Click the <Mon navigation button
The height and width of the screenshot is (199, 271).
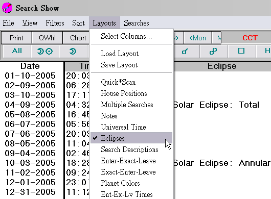[x=198, y=38]
